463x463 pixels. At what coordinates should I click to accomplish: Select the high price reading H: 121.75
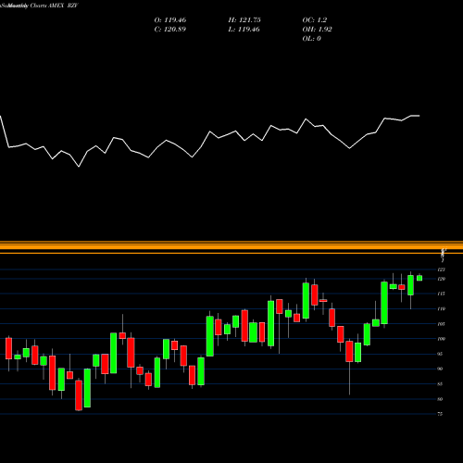point(244,20)
